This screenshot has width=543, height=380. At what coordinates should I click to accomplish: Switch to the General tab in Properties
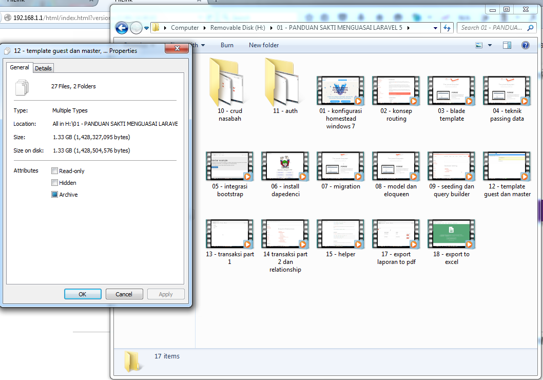point(20,67)
